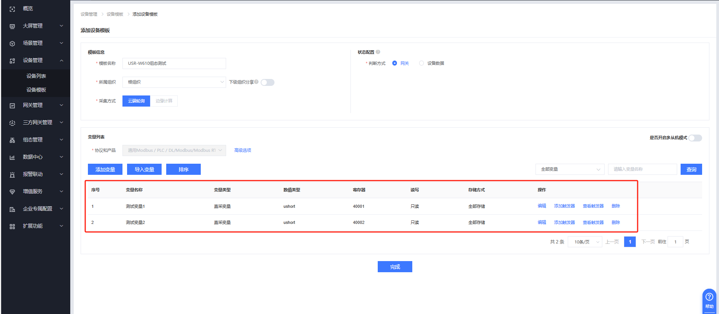Screen dimensions: 719x314
Task: Click the 概览 overview icon in sidebar
Action: (x=12, y=9)
